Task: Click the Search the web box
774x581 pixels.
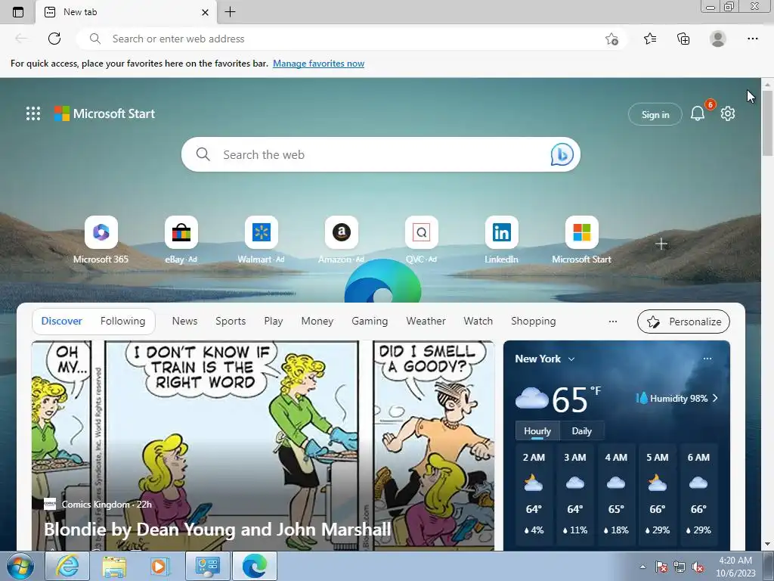Action: pyautogui.click(x=381, y=154)
